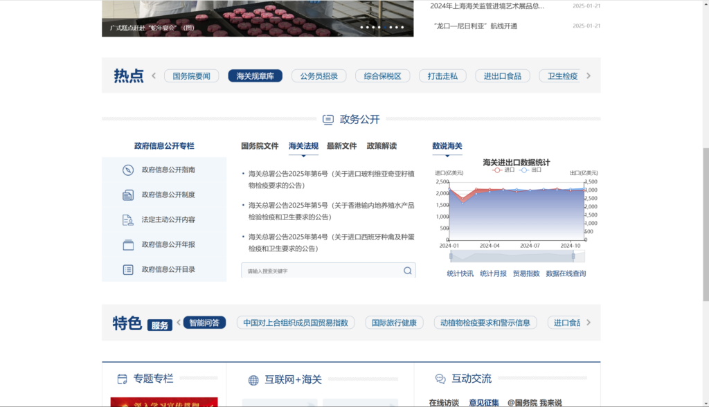Switch to the 最新文件 tab
The width and height of the screenshot is (709, 407).
342,145
